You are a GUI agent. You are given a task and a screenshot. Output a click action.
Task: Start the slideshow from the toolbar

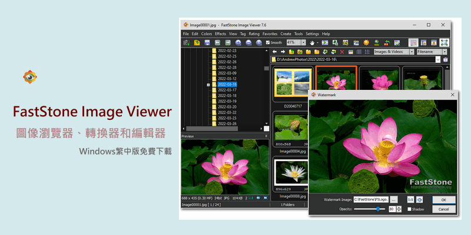click(325, 42)
